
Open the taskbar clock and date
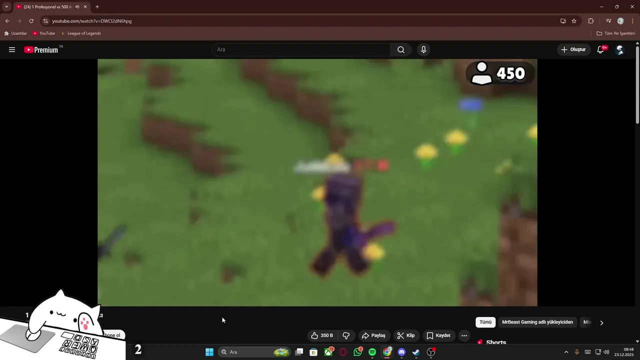point(624,352)
